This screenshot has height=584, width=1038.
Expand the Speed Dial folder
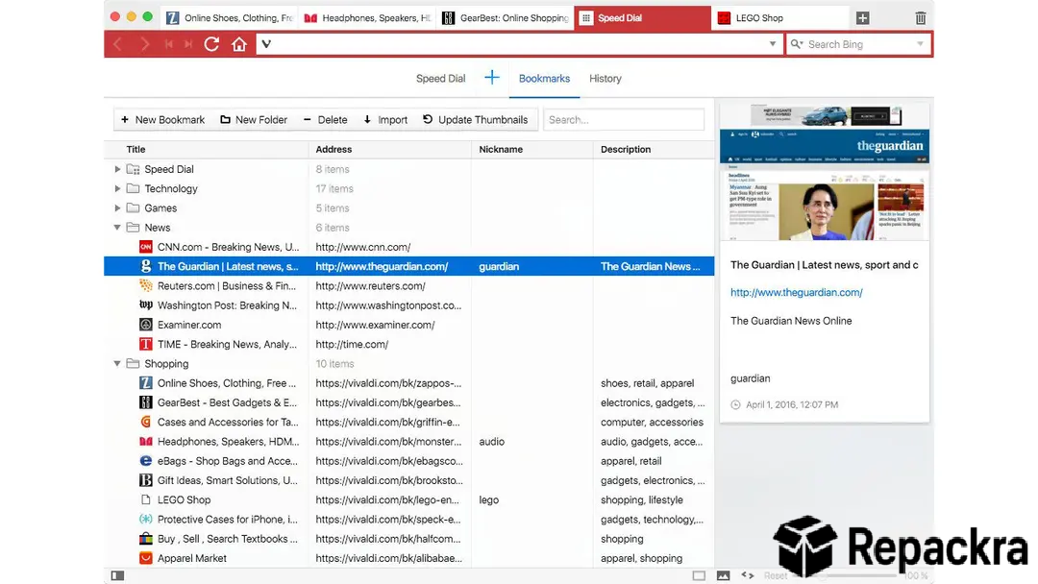click(117, 169)
